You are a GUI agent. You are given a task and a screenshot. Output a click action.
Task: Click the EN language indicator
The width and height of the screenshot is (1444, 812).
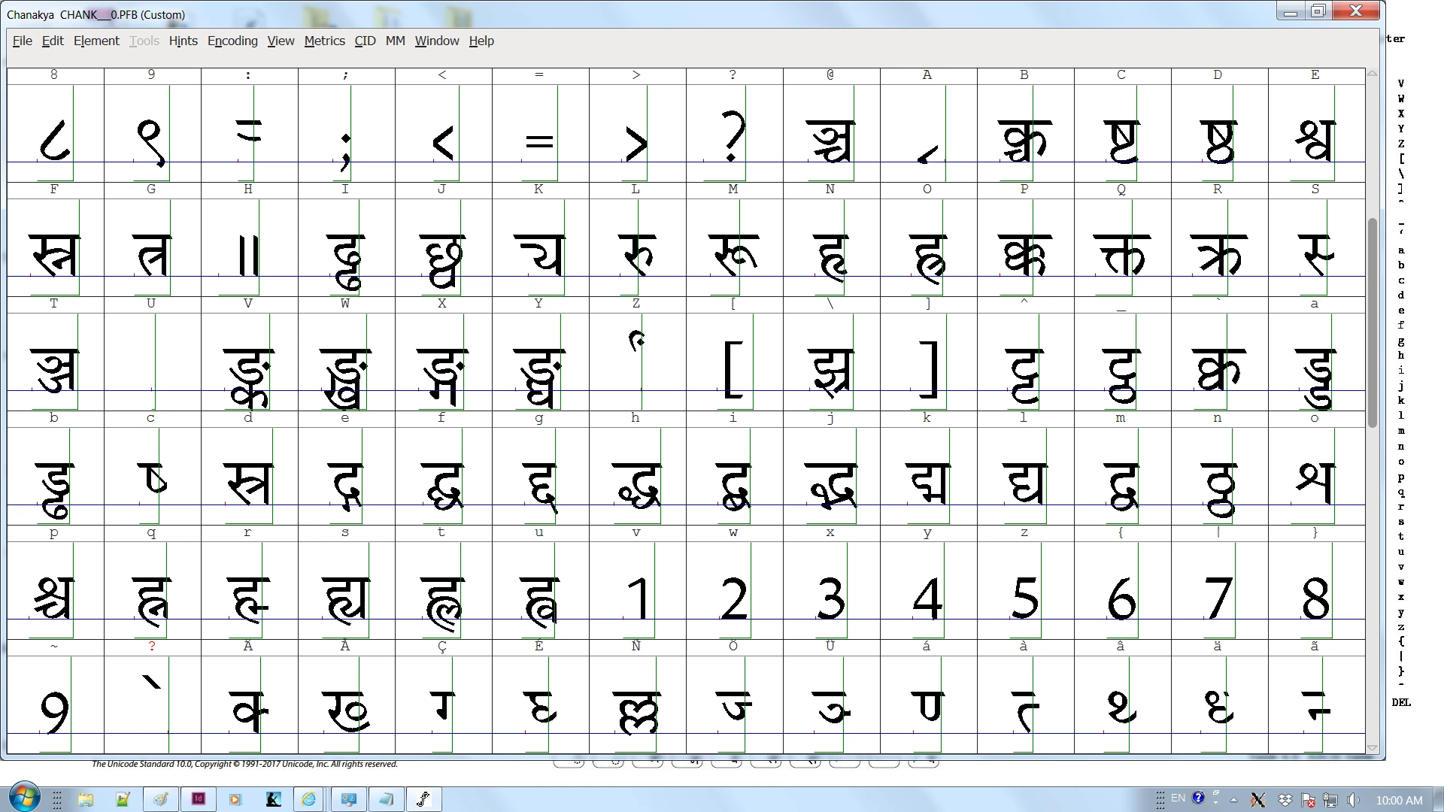click(x=1178, y=798)
